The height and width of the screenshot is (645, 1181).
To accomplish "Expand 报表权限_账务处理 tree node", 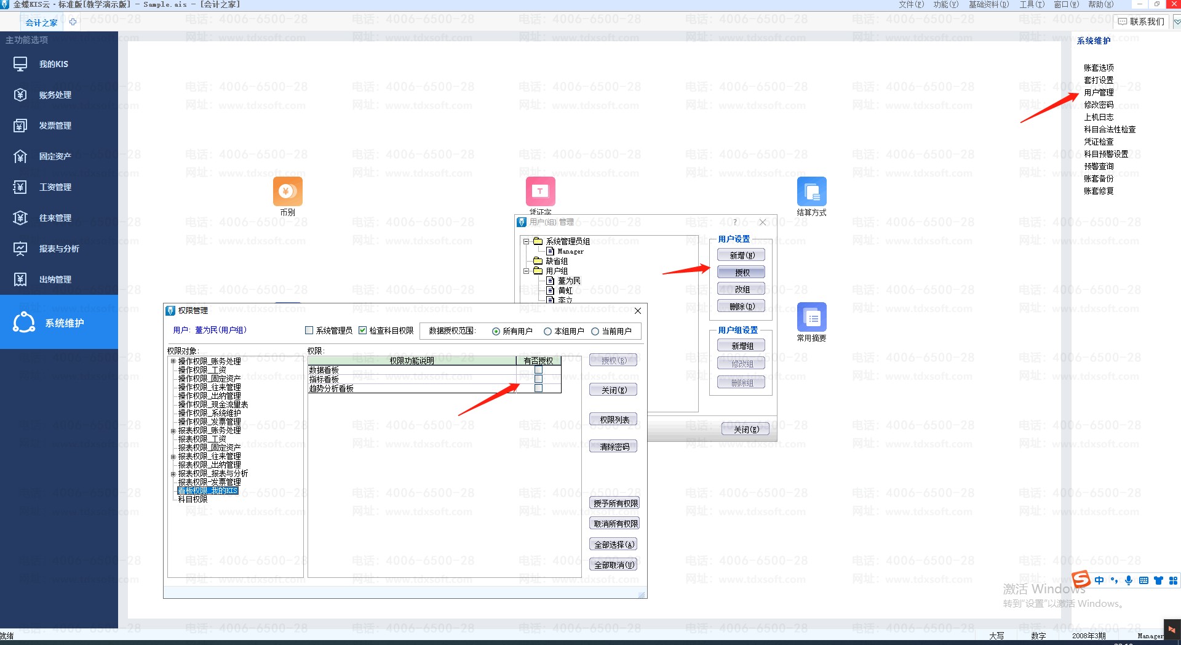I will tap(173, 431).
